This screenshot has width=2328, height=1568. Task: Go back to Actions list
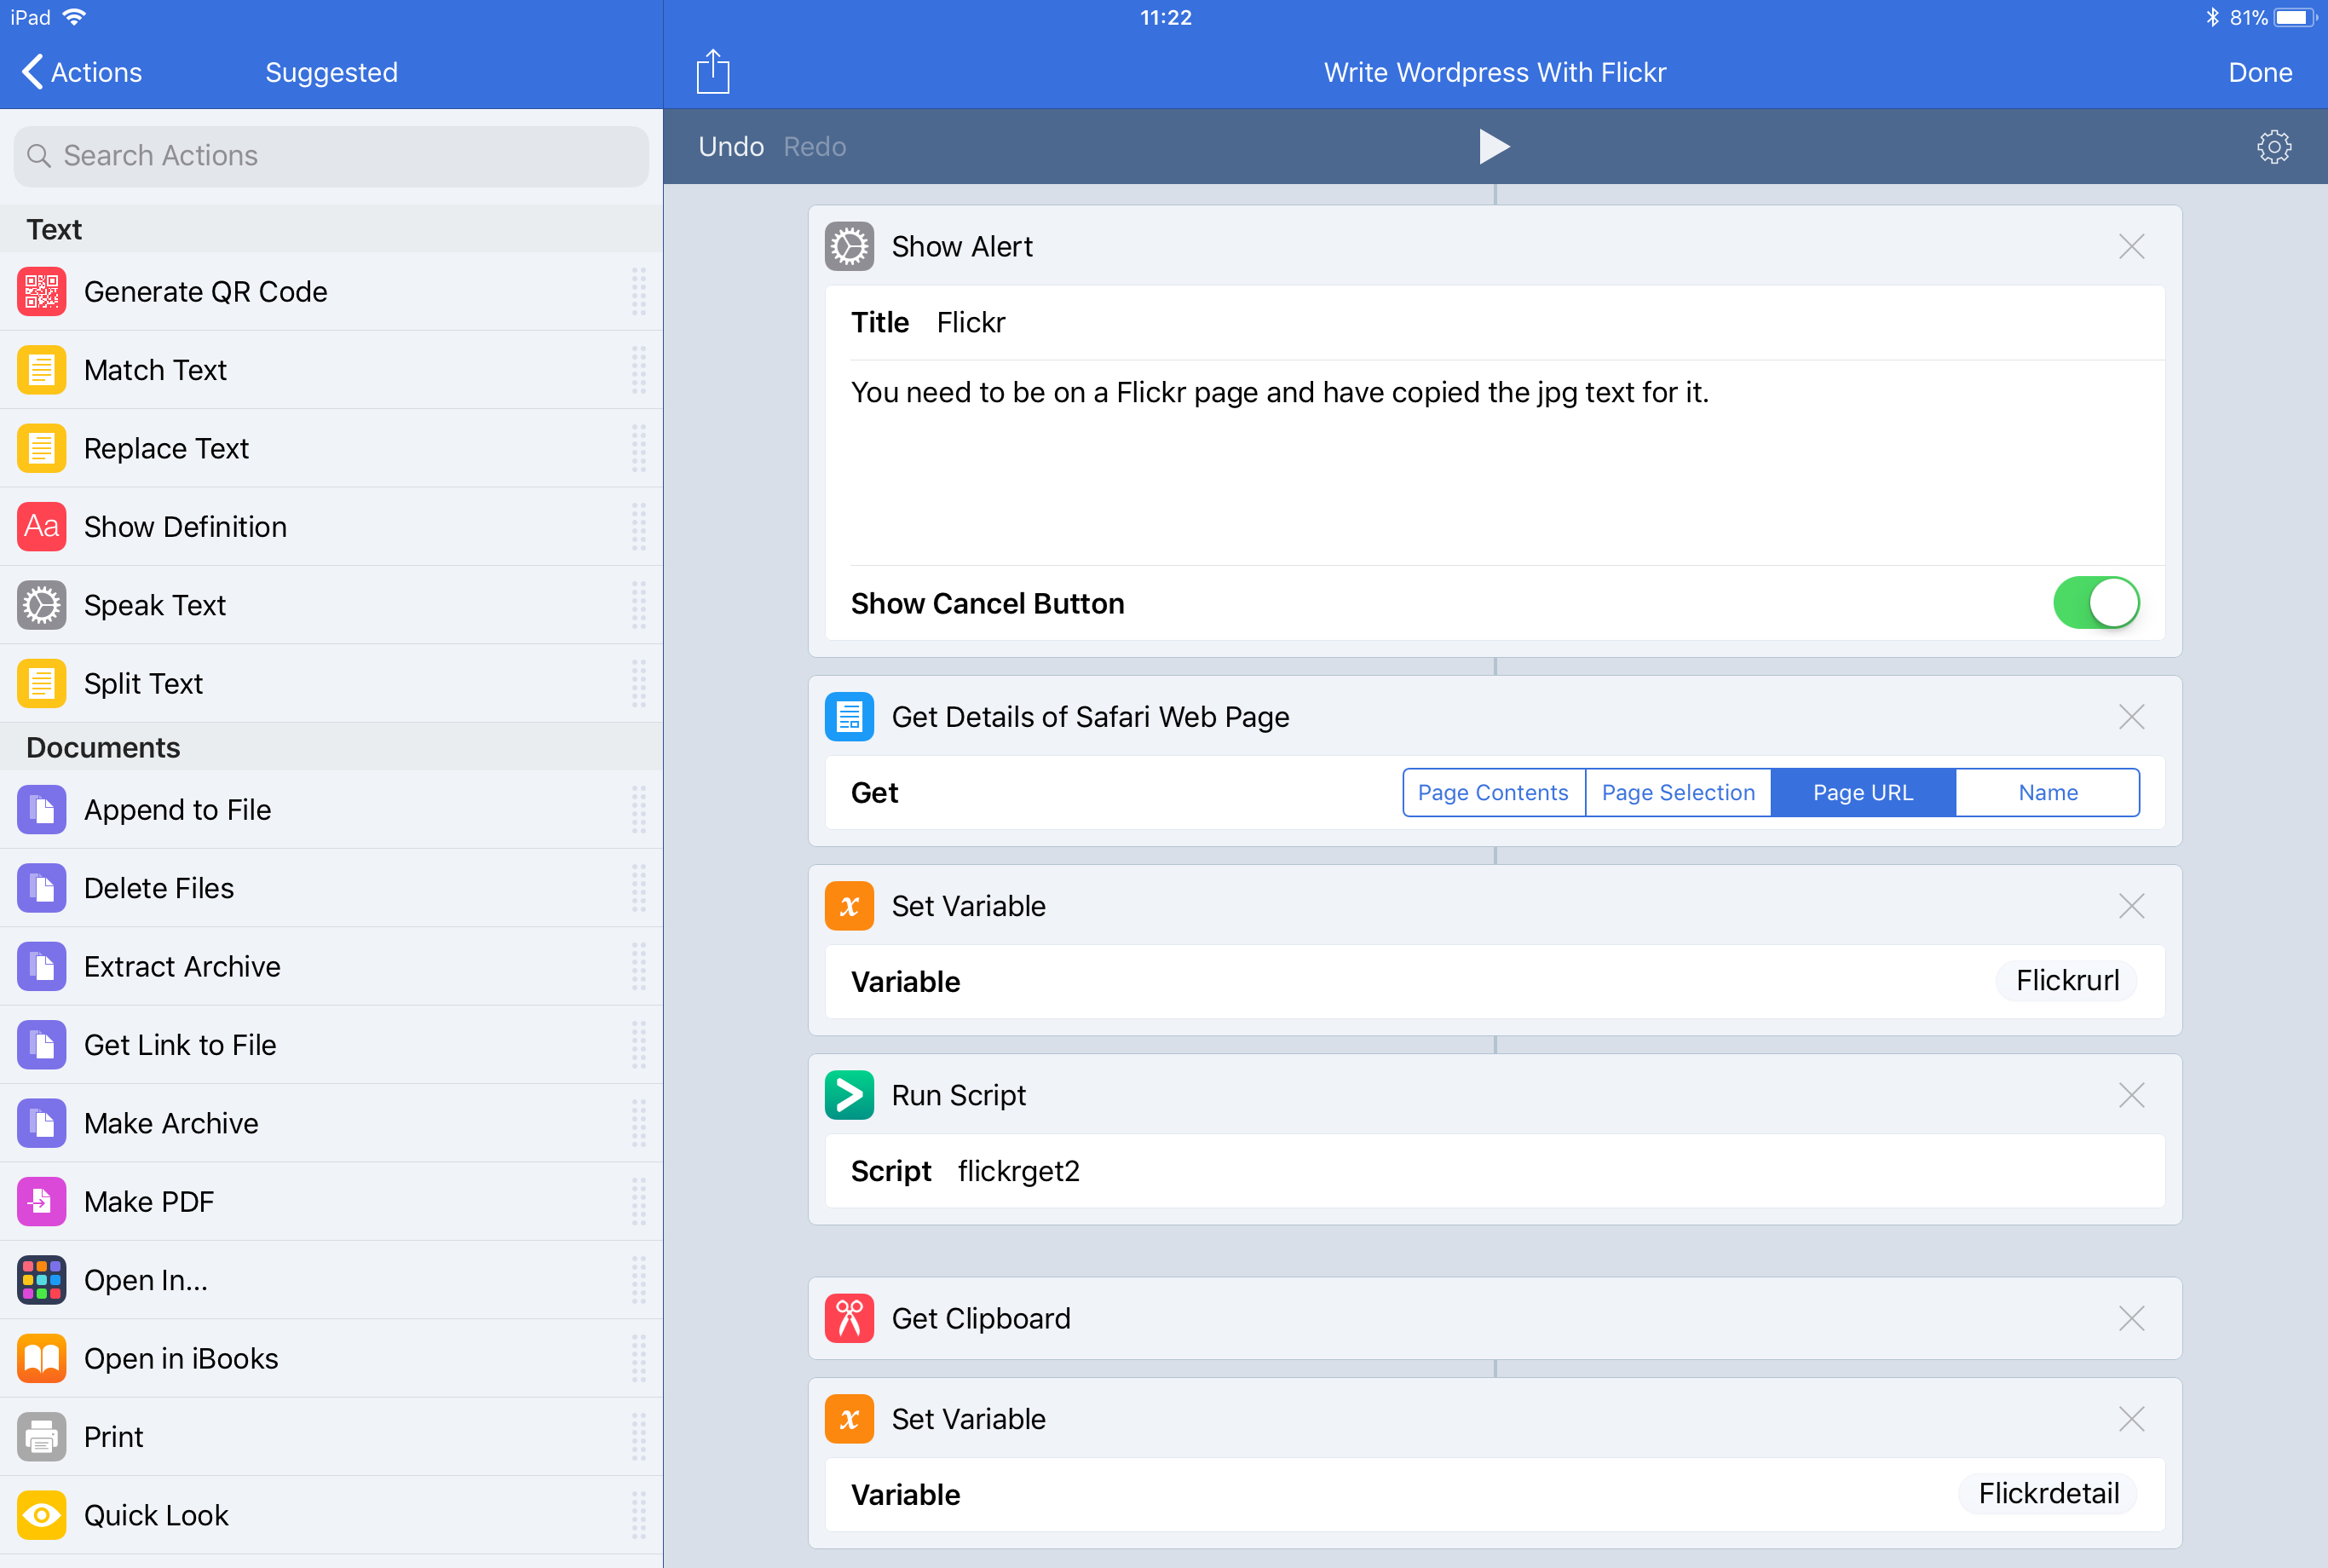coord(82,72)
